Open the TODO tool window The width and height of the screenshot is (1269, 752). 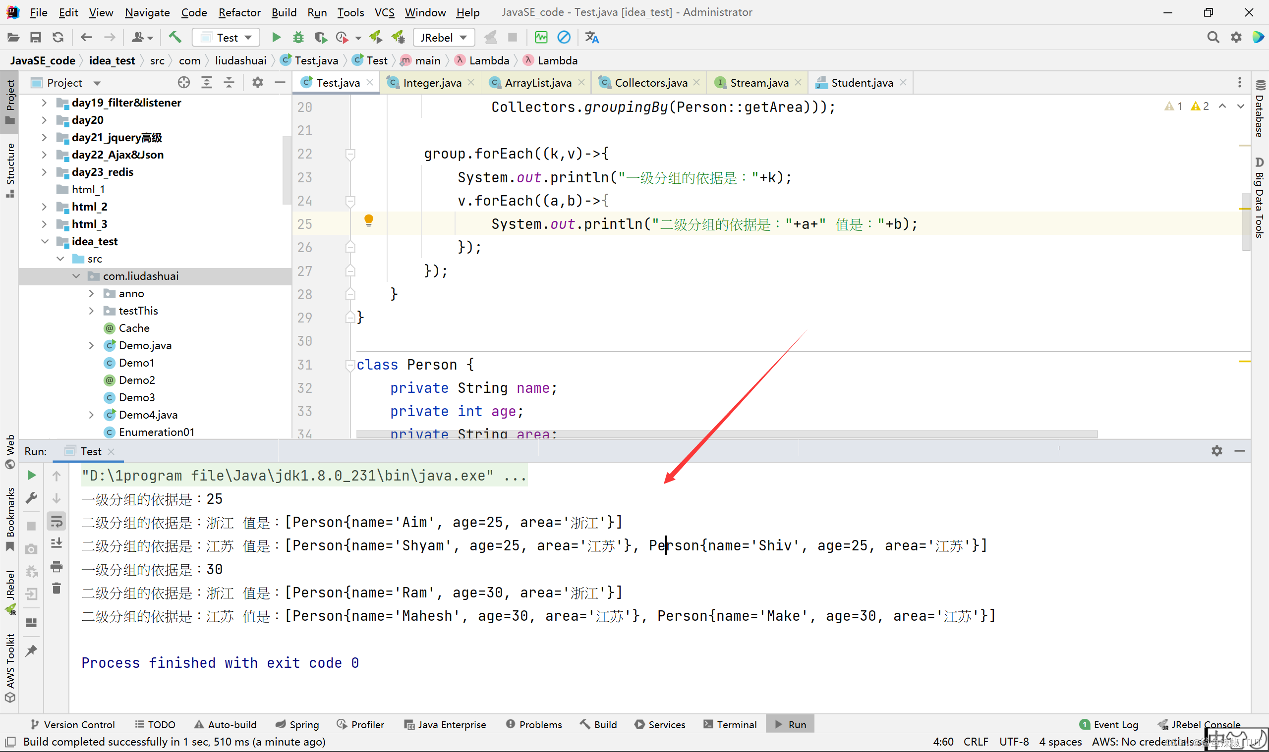tap(155, 725)
